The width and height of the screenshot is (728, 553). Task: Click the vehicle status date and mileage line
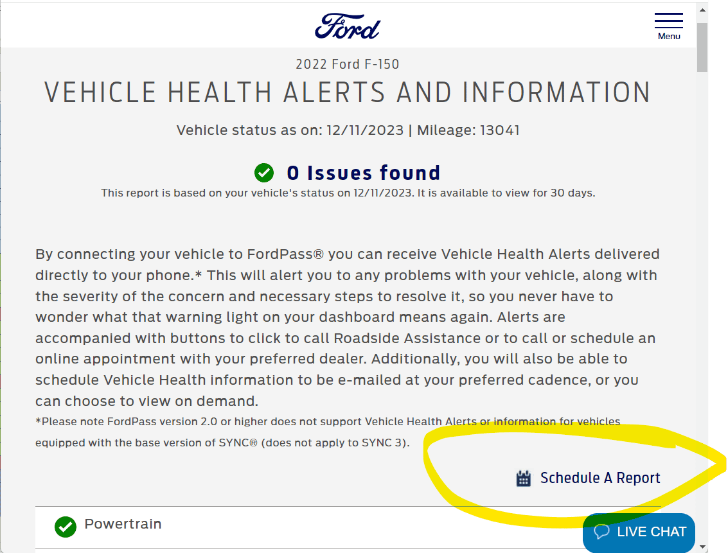tap(348, 130)
